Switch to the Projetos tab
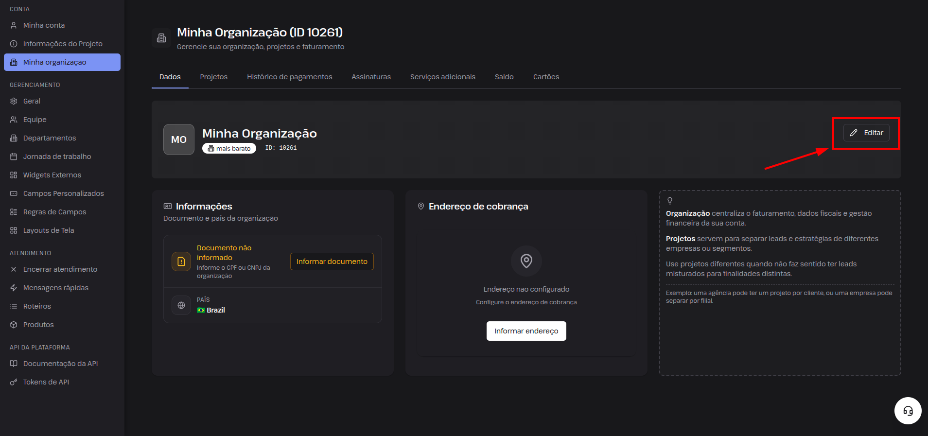 (213, 77)
